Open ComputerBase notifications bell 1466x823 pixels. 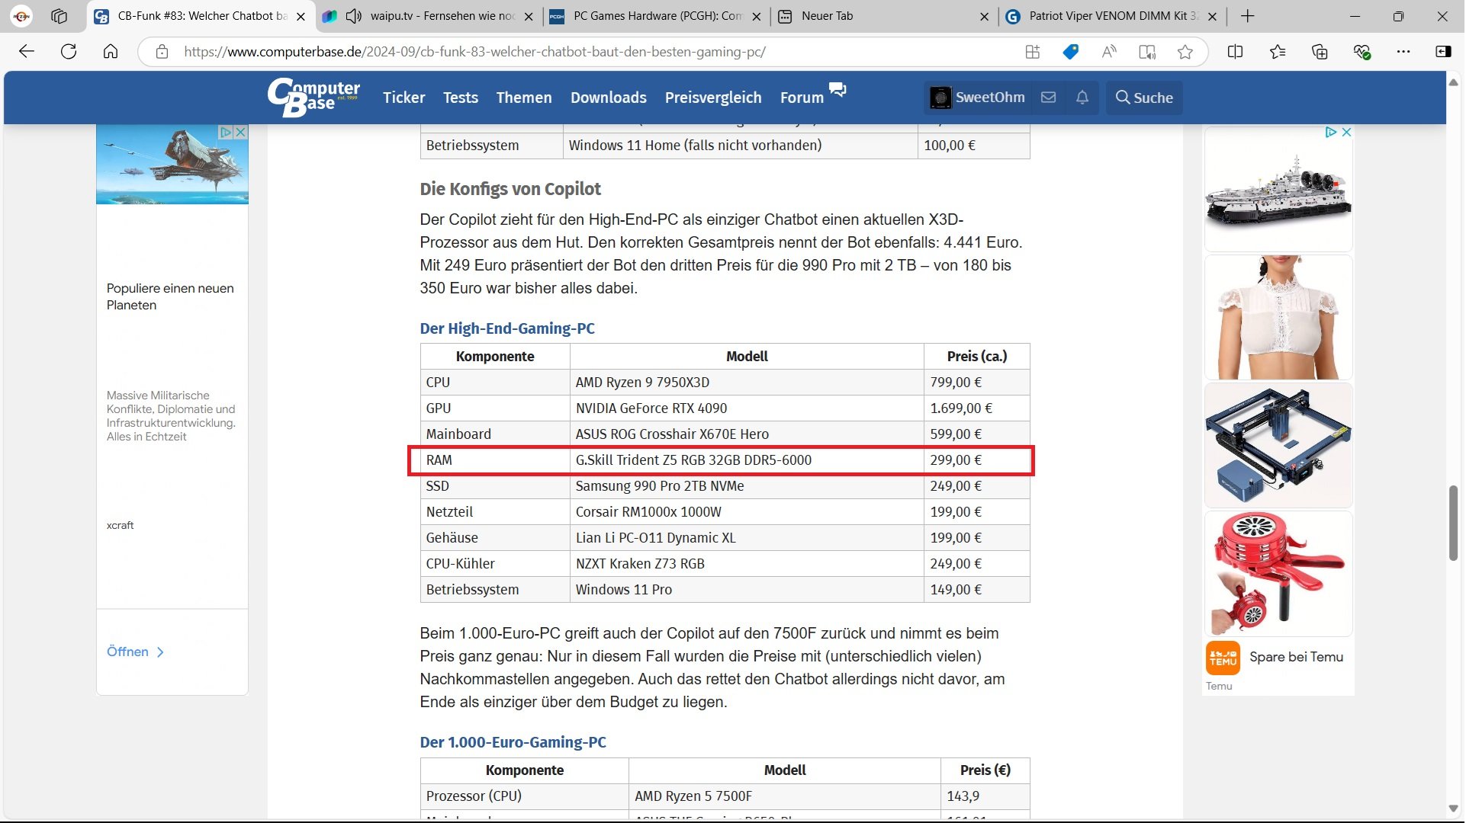point(1082,98)
